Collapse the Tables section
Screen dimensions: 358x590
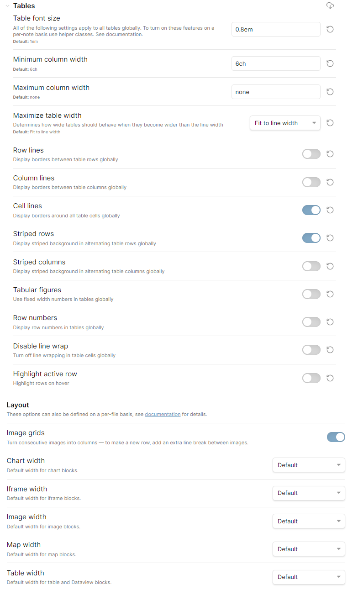click(8, 6)
